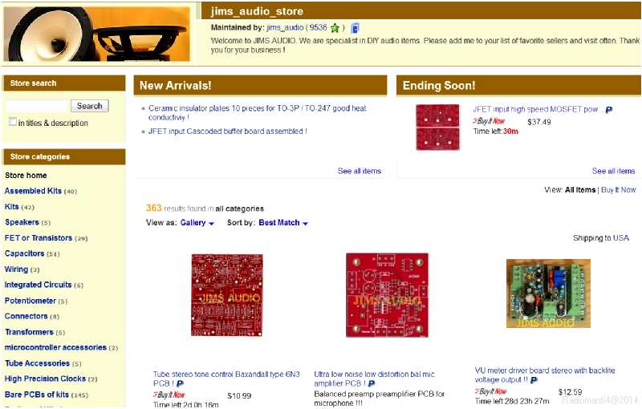This screenshot has height=409, width=642.
Task: Open the red ultra low noise PCB thumbnail
Action: click(388, 295)
